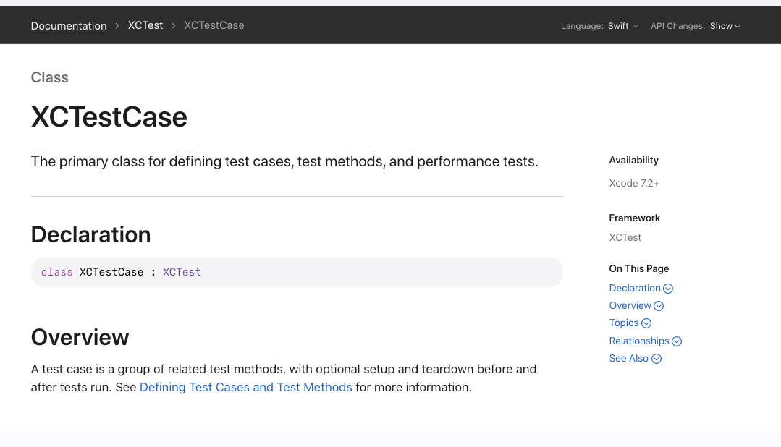The image size is (781, 447).
Task: Click the circled arrow icon next to Overview
Action: pos(659,306)
